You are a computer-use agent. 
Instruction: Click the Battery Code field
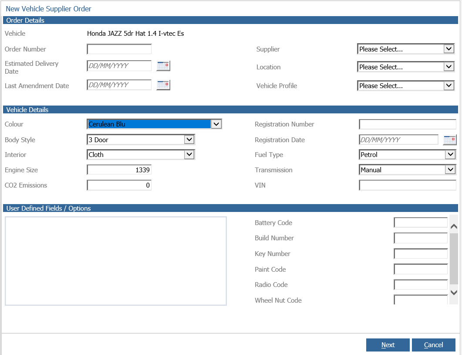[421, 222]
